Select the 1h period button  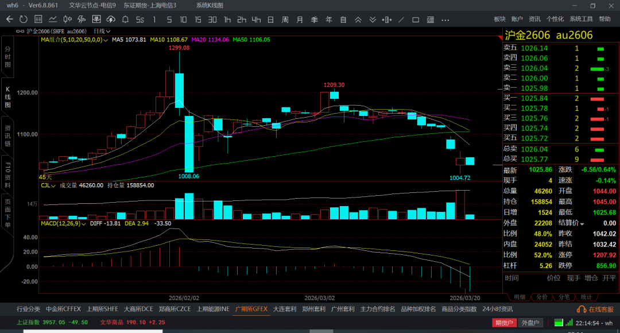pos(227,20)
